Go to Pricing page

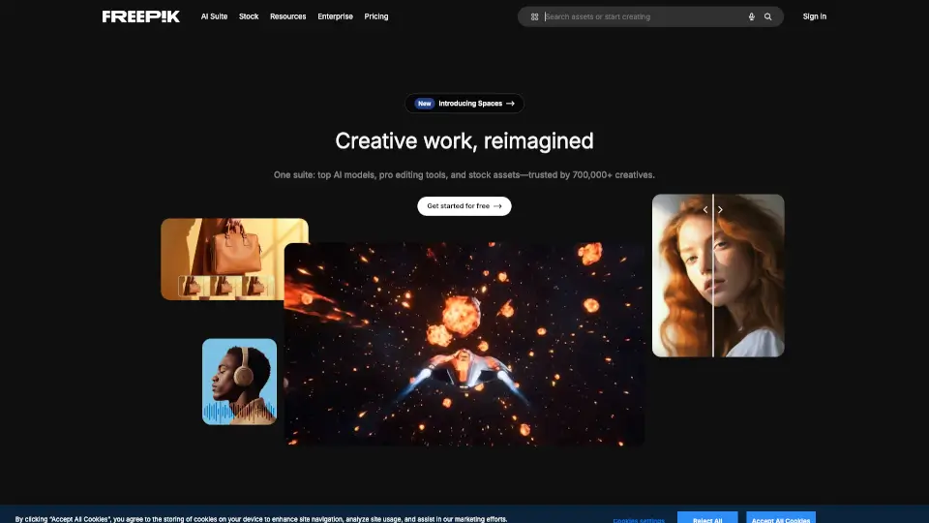coord(376,16)
